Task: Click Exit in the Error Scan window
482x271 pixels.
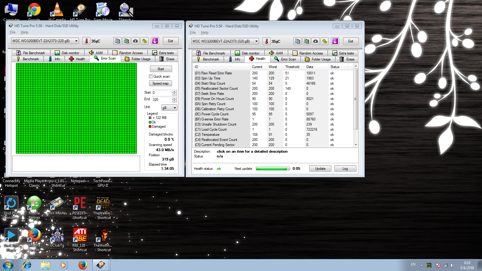Action: tap(171, 41)
